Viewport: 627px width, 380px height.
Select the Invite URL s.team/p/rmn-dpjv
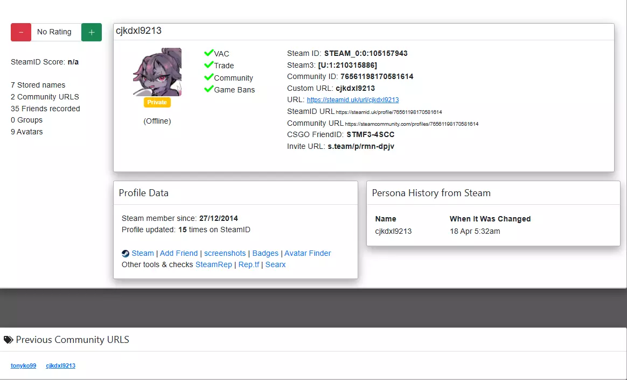[361, 146]
